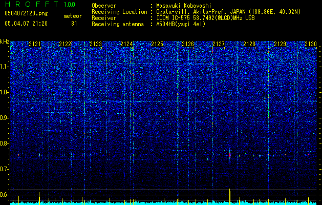The height and width of the screenshot is (205, 322).
Task: Click the HROFFT title text
Action: point(32,4)
